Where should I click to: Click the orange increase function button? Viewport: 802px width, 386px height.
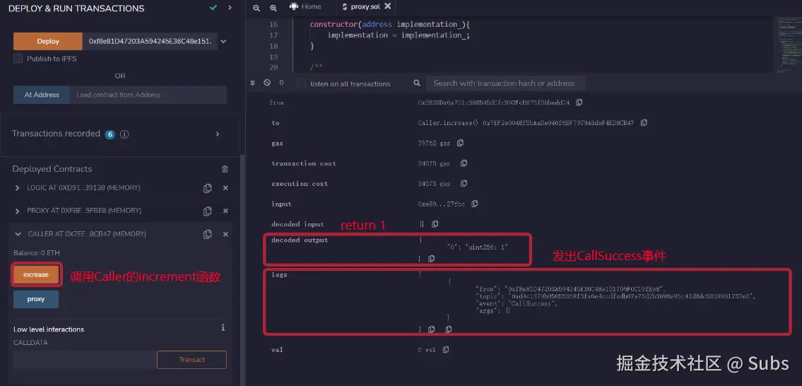pyautogui.click(x=36, y=274)
